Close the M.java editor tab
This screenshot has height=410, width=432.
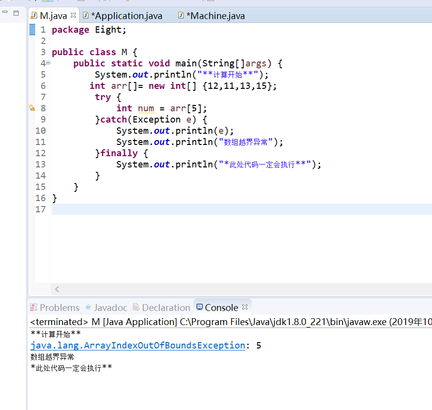click(x=73, y=15)
